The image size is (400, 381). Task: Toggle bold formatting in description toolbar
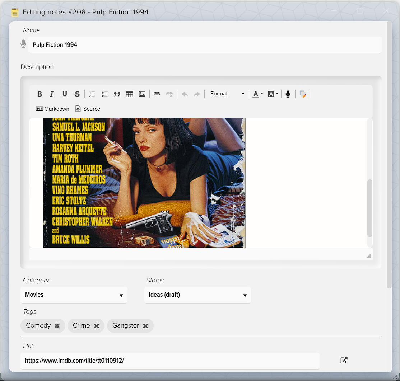tap(39, 94)
